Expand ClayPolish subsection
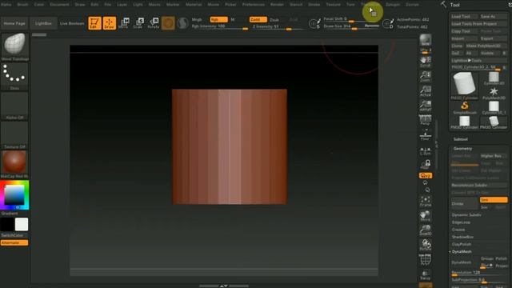Image resolution: width=512 pixels, height=288 pixels. [462, 244]
